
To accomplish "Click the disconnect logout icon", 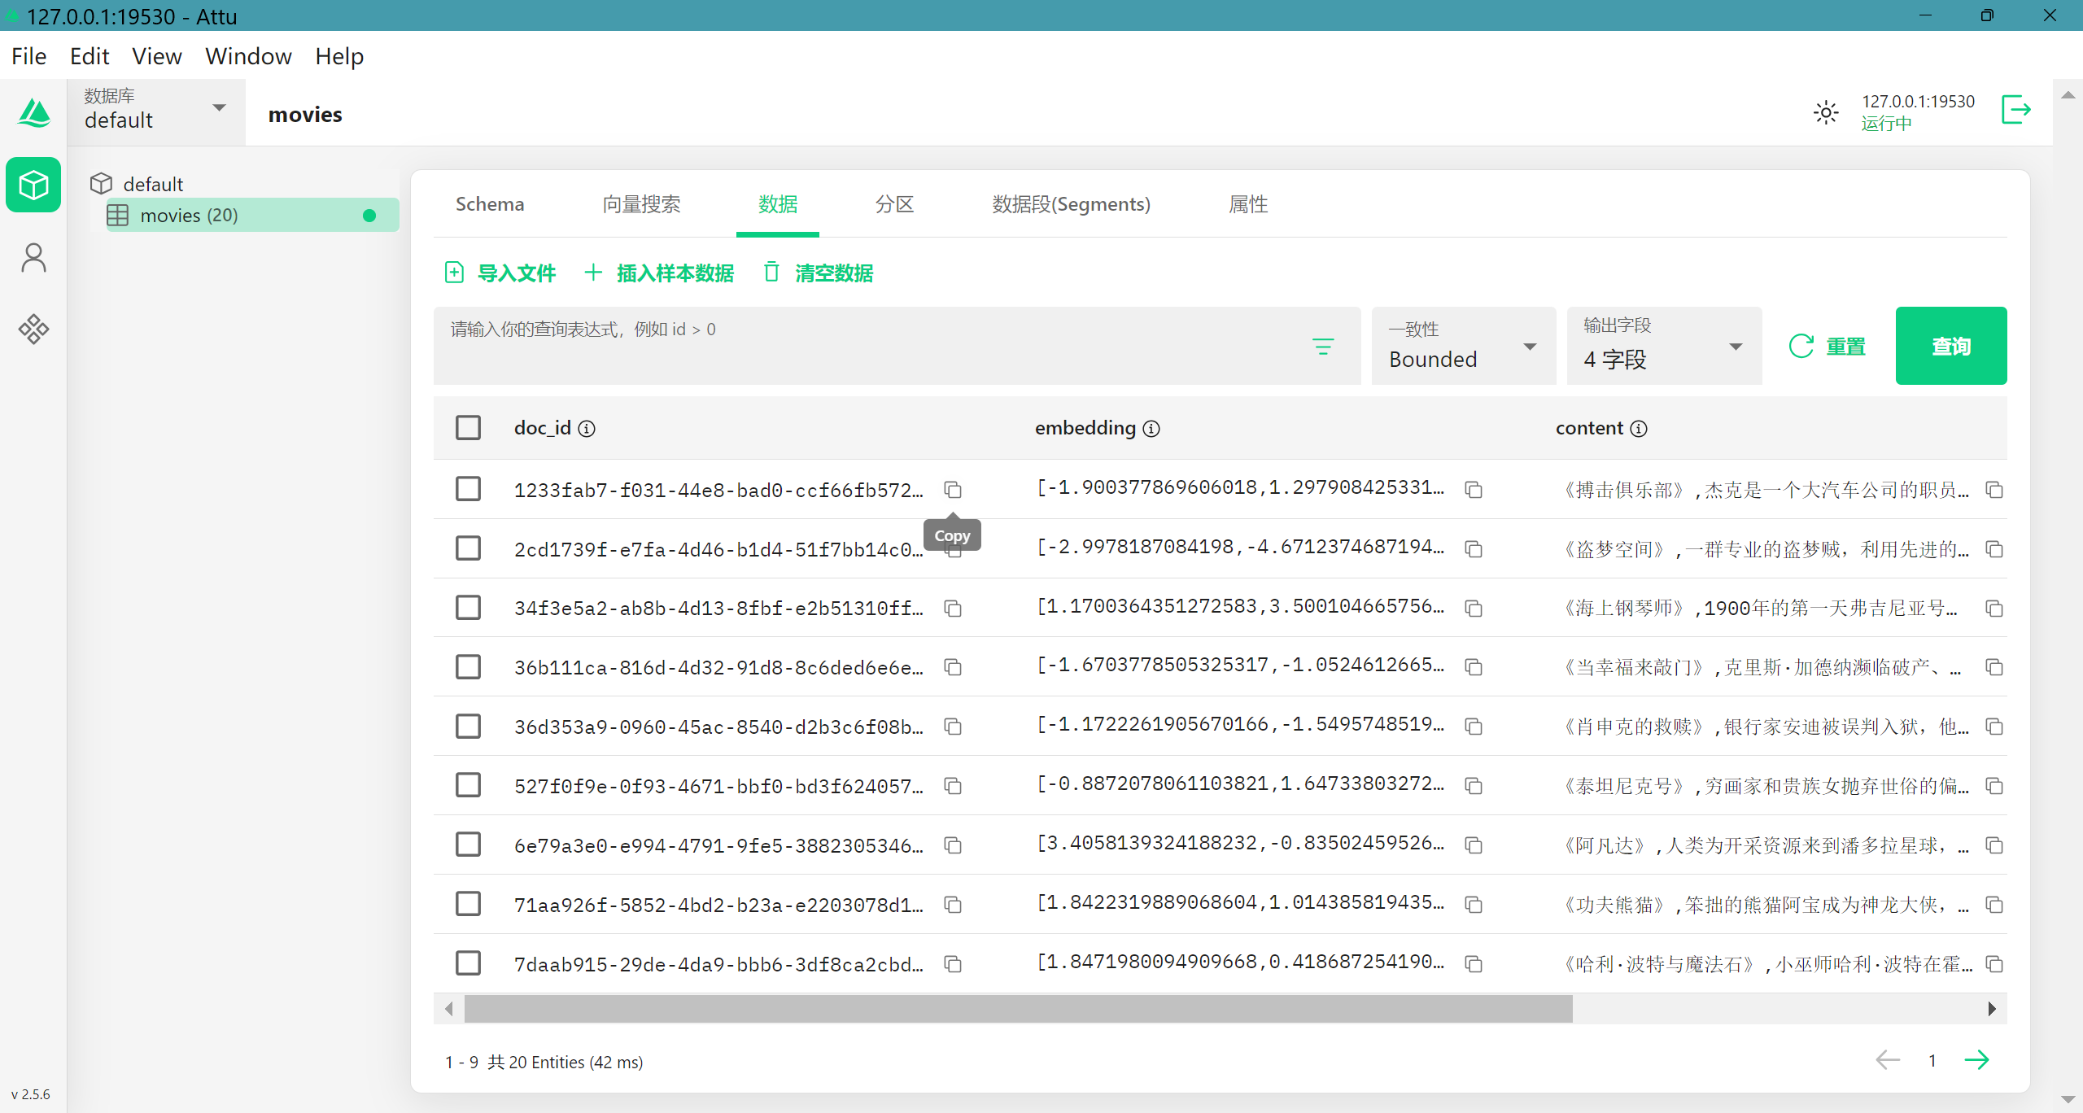I will 2015,110.
